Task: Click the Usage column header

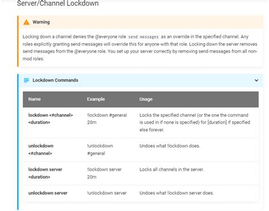Action: click(x=146, y=99)
